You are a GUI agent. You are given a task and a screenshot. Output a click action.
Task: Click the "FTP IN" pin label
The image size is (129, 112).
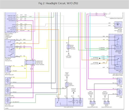(14, 25)
